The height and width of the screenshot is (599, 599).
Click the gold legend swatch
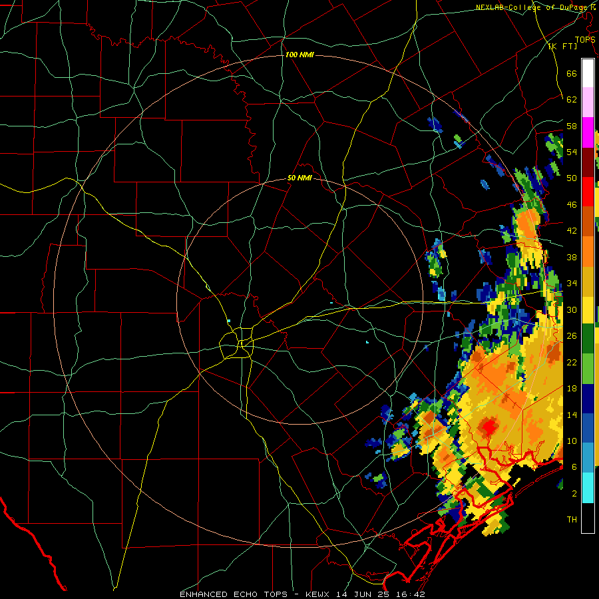pos(588,281)
